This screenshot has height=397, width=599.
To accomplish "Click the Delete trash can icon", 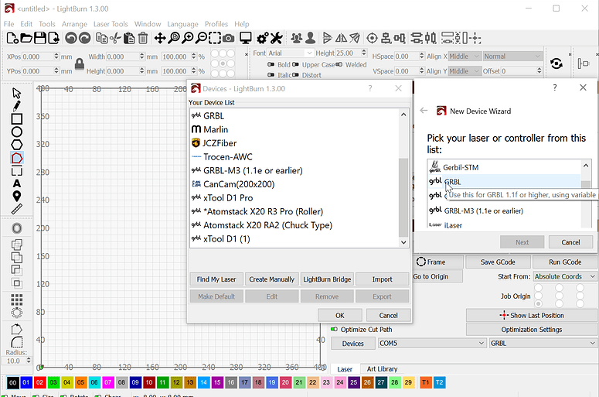I will [142, 38].
